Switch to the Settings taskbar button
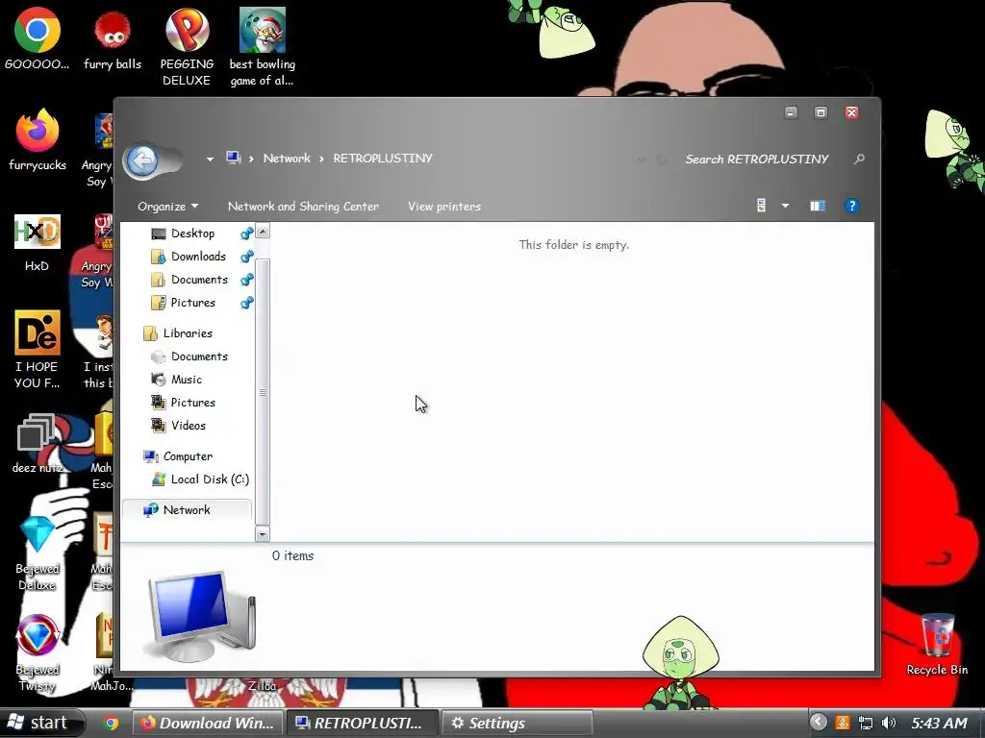This screenshot has width=985, height=738. tap(517, 723)
